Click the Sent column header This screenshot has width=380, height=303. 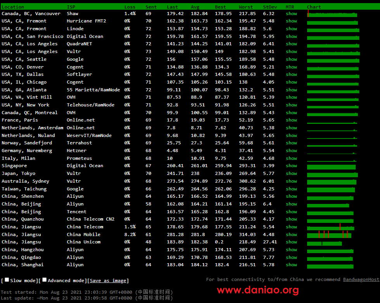coord(151,7)
